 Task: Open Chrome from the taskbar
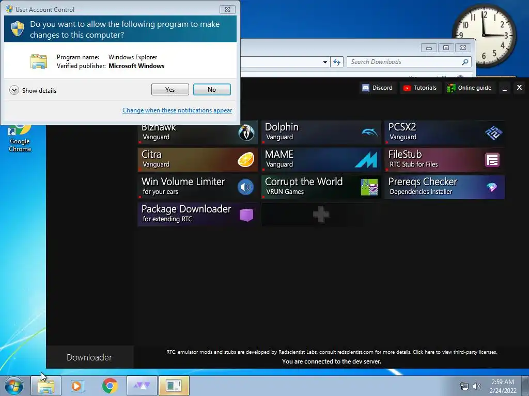pyautogui.click(x=110, y=386)
